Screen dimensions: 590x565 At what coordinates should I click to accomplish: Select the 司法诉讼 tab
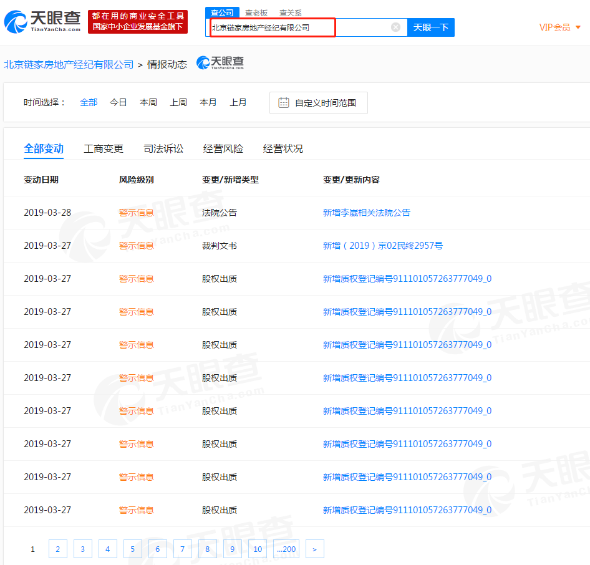(x=164, y=148)
